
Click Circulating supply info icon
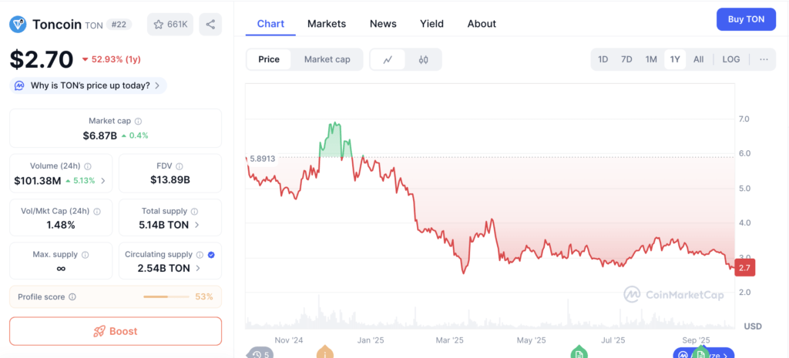[x=200, y=255]
